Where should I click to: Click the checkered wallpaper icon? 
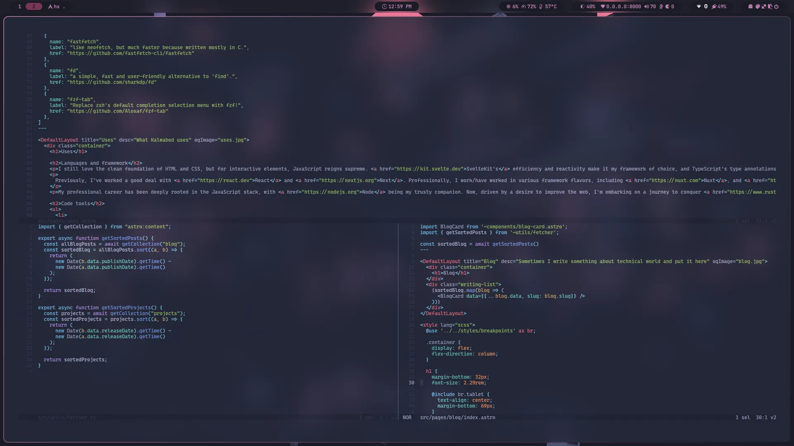pyautogui.click(x=764, y=7)
